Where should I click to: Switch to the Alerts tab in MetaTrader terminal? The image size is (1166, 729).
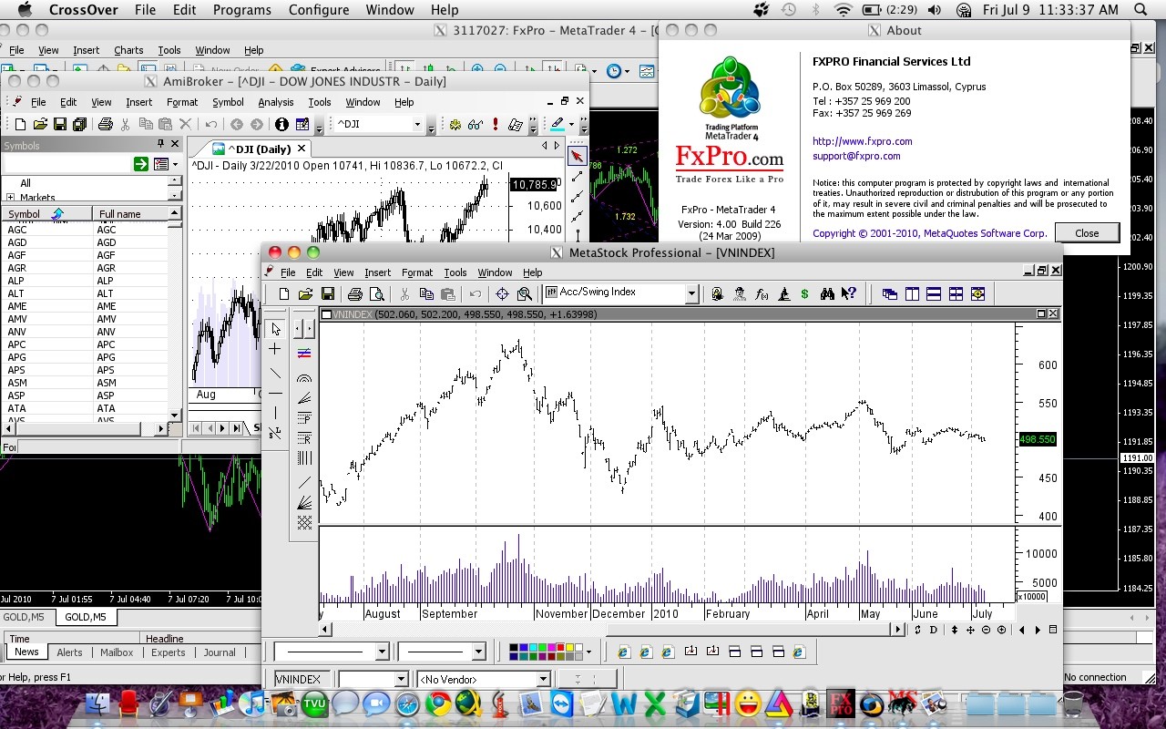[x=69, y=652]
